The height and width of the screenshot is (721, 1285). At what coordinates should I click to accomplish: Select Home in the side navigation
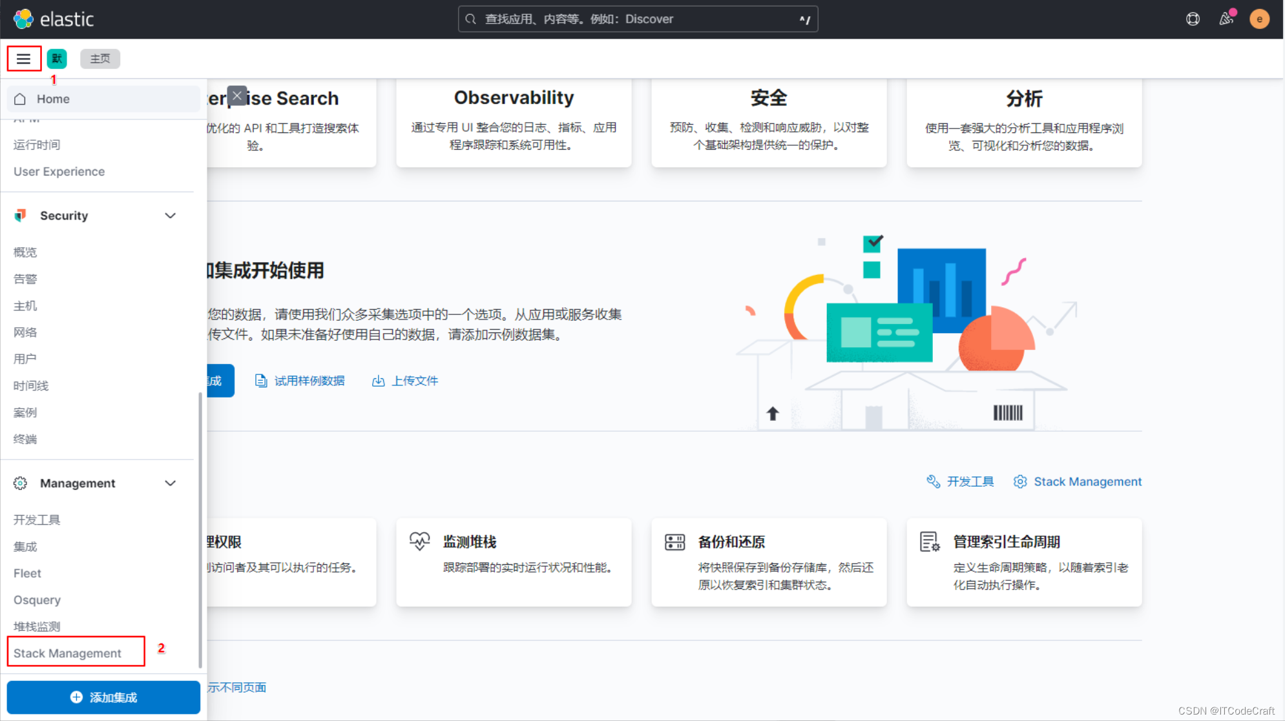(x=103, y=99)
